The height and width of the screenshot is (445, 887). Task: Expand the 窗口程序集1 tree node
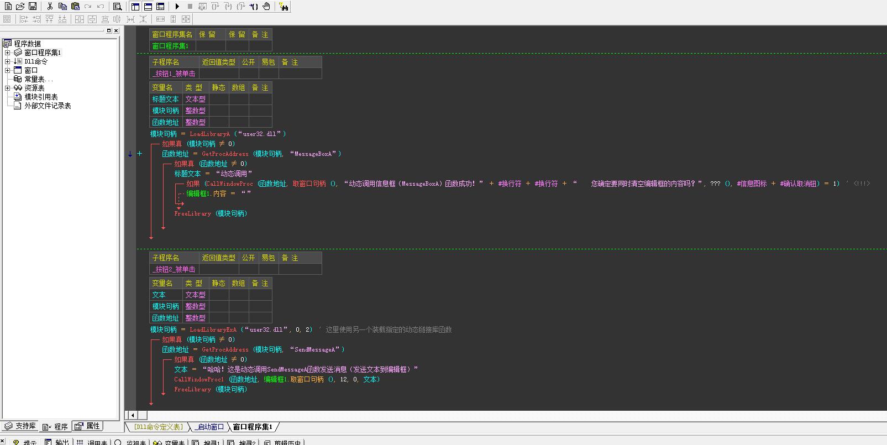pyautogui.click(x=8, y=53)
